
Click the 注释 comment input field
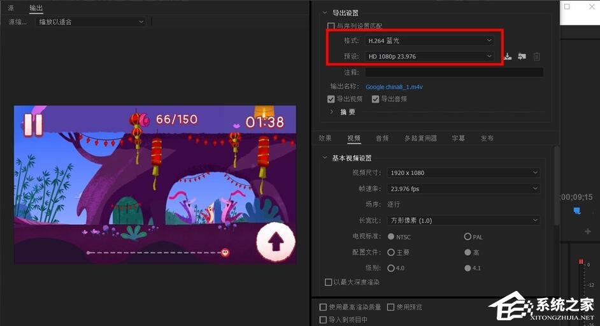(x=454, y=73)
